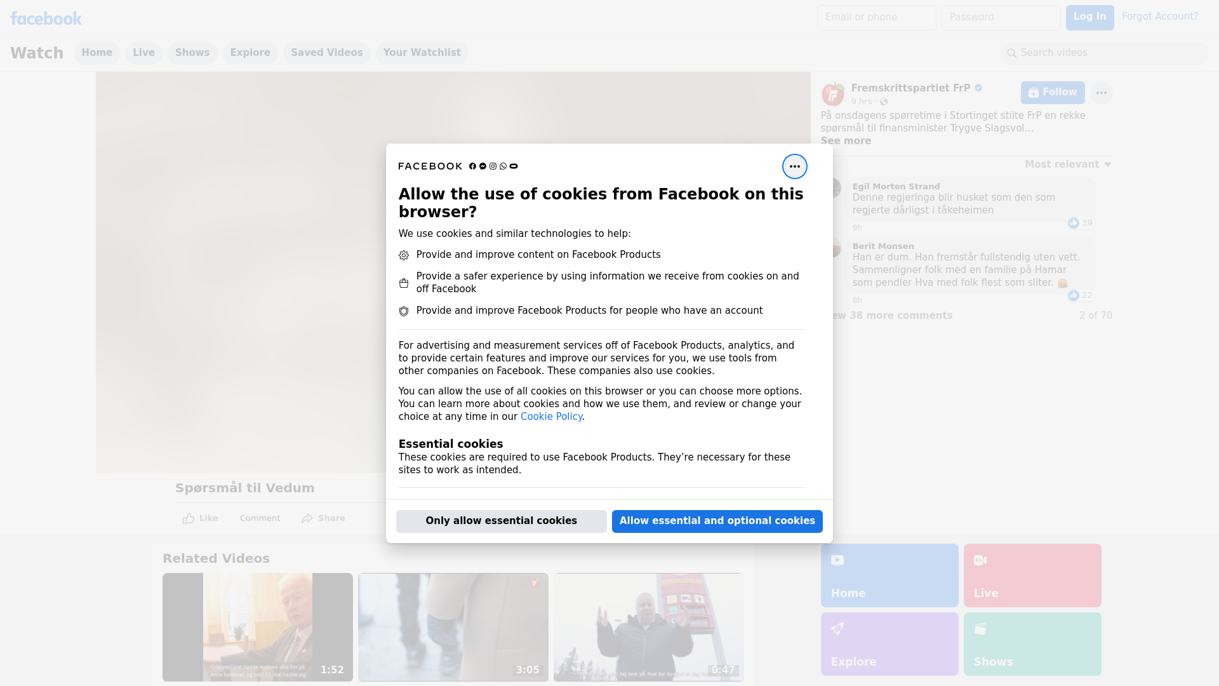
Task: Click the Spørsmål til Vedum video title
Action: [x=245, y=488]
